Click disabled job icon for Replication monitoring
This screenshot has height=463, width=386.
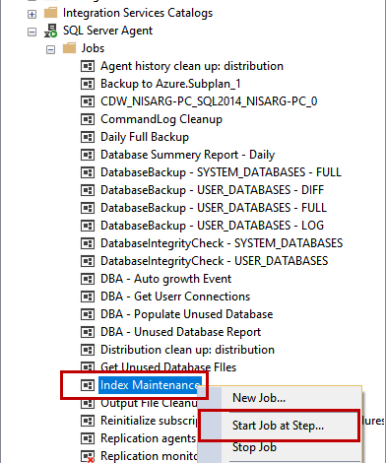(x=88, y=456)
